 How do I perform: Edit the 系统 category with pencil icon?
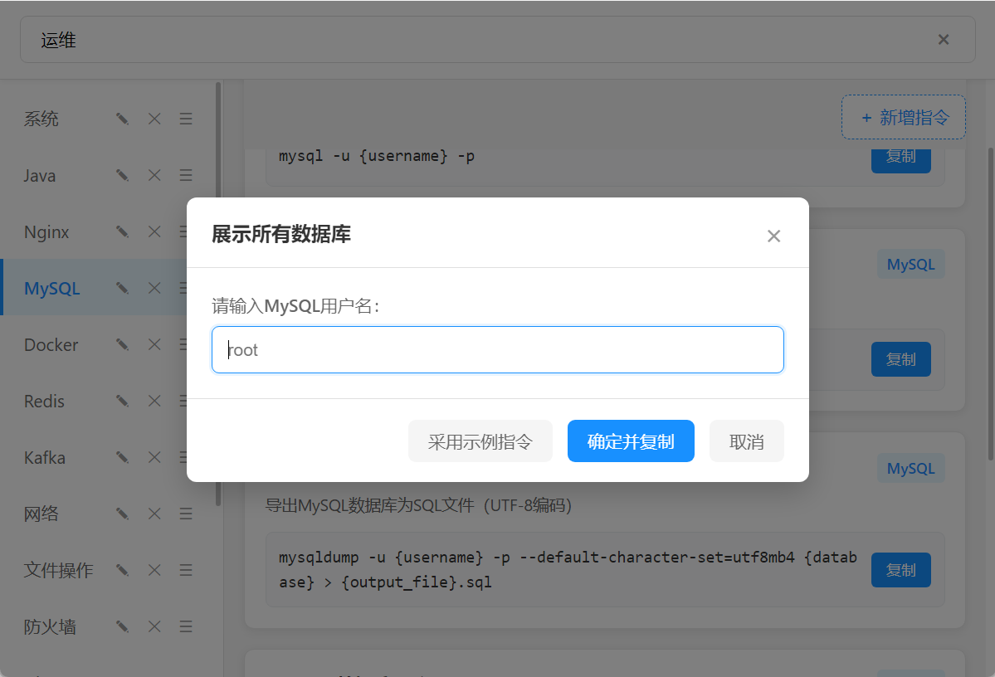(123, 119)
